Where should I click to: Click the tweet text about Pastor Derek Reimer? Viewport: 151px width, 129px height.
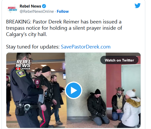[64, 28]
